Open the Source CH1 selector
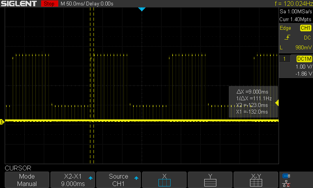This screenshot has width=313, height=188. pyautogui.click(x=119, y=180)
